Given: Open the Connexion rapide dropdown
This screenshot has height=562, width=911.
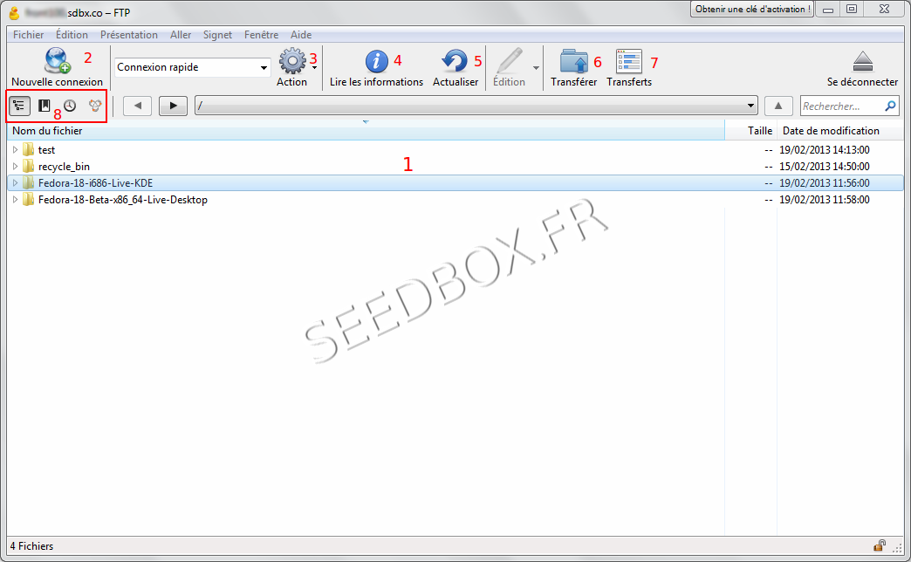Looking at the screenshot, I should (x=193, y=67).
